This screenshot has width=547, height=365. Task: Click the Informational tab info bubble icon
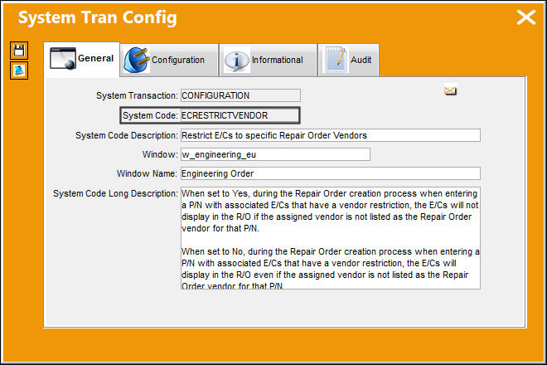236,61
